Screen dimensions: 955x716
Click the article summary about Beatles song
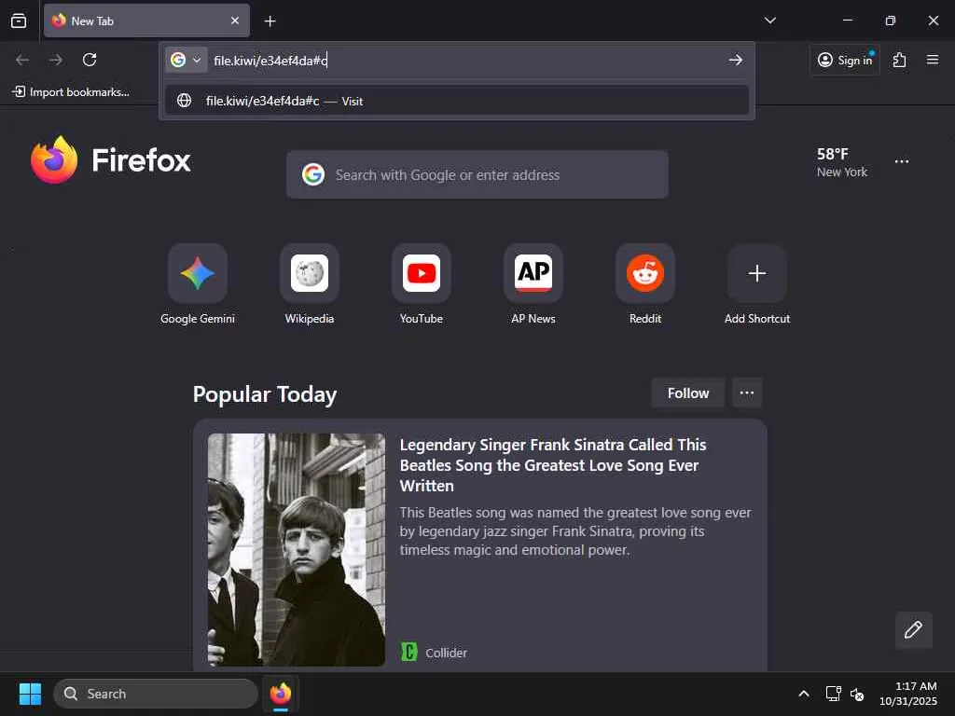[575, 530]
